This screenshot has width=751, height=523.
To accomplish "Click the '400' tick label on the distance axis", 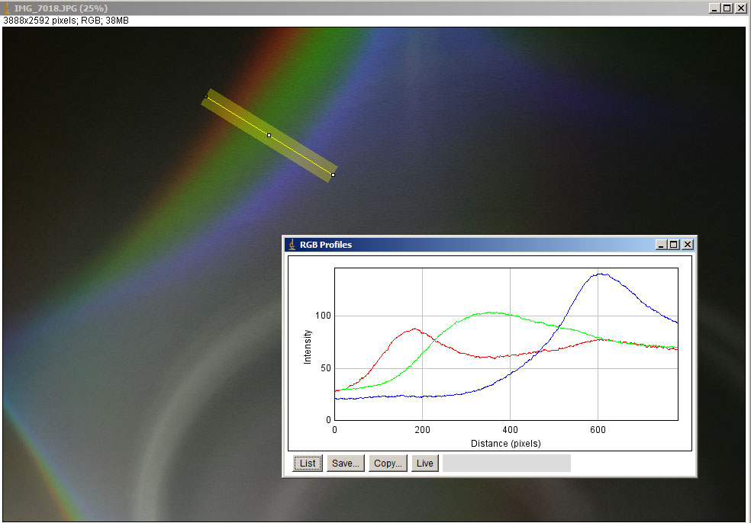I will tap(510, 430).
